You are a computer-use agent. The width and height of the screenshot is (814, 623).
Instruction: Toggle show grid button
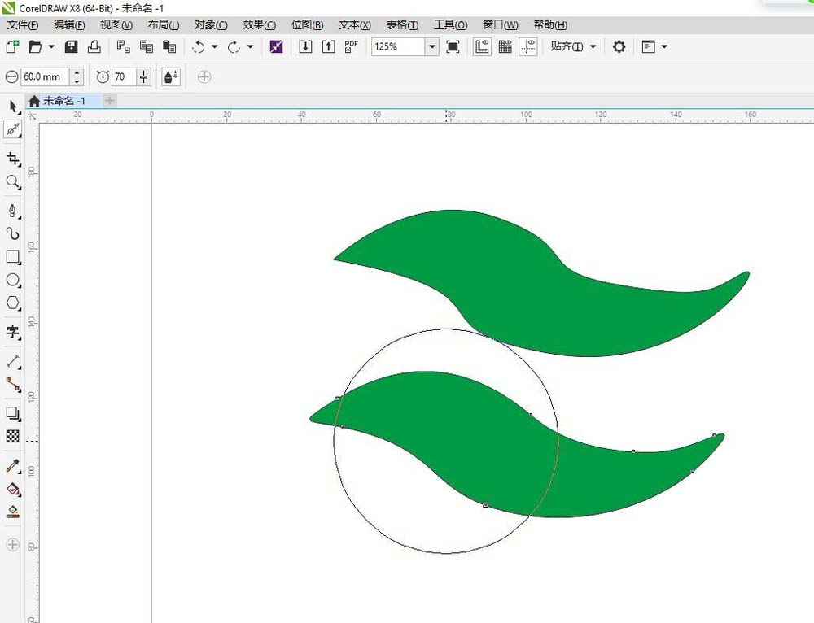505,46
